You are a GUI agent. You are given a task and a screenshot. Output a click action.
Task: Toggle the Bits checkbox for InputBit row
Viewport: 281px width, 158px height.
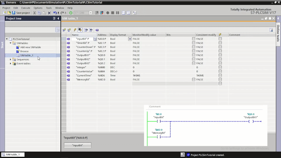193,39
